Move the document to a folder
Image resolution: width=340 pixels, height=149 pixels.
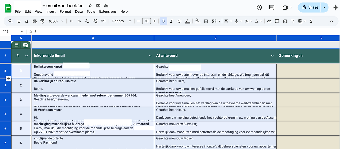98,6
